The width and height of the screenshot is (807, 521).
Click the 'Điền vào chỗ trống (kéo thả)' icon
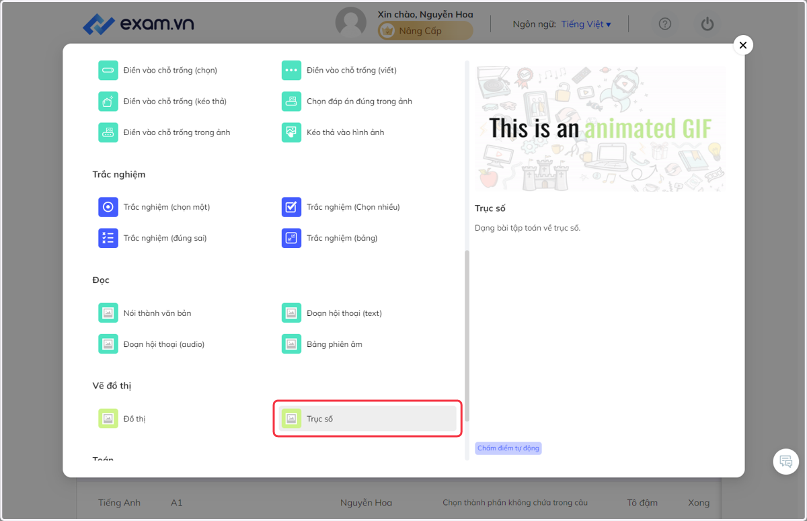pos(108,102)
